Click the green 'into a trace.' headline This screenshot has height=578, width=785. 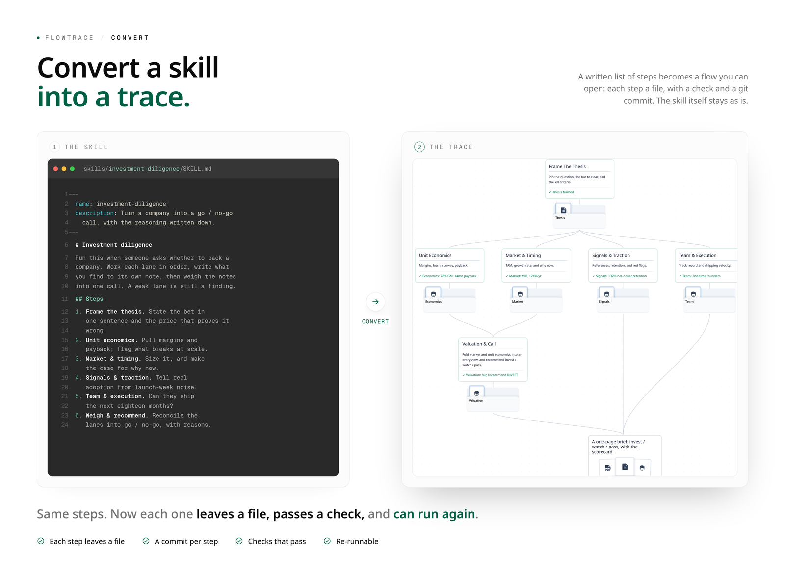tap(113, 97)
